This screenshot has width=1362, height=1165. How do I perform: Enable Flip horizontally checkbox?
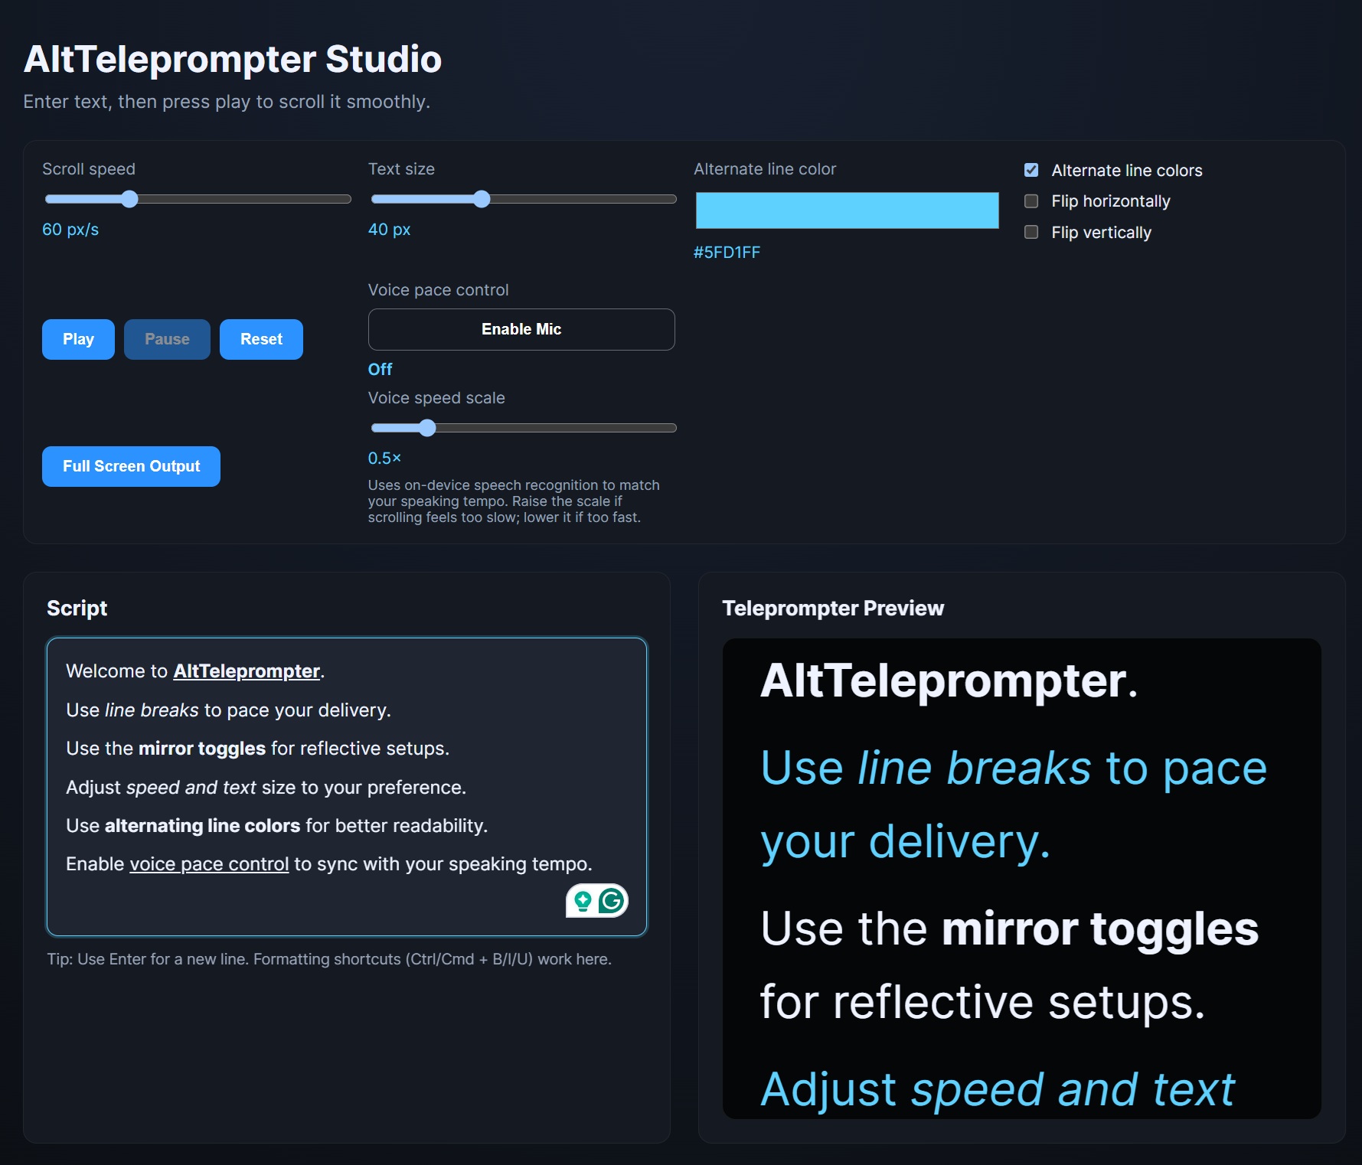(1031, 201)
